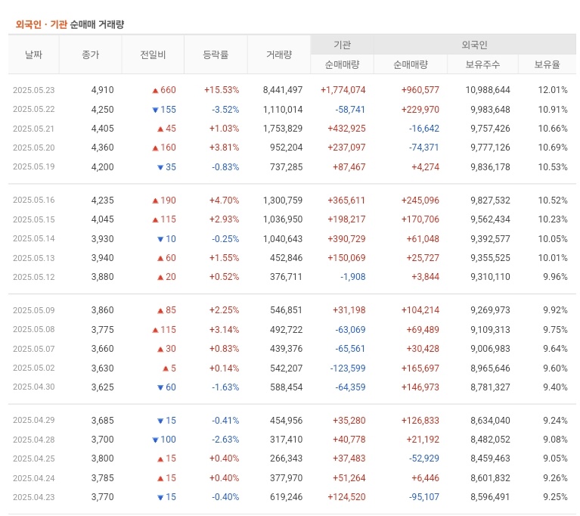Screen dimensions: 580x516
Task: Select the 2025.05.12 date cell
Action: (x=34, y=277)
